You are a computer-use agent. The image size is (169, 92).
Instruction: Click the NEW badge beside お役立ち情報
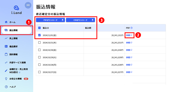pyautogui.click(x=26, y=79)
